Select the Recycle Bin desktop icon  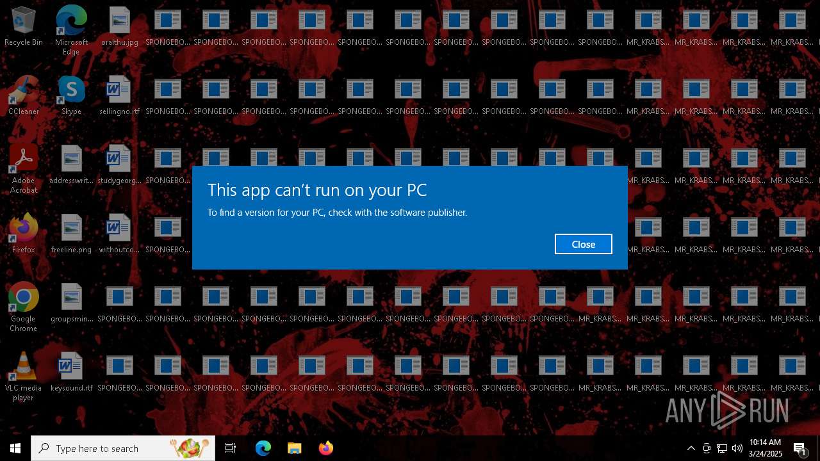click(24, 27)
